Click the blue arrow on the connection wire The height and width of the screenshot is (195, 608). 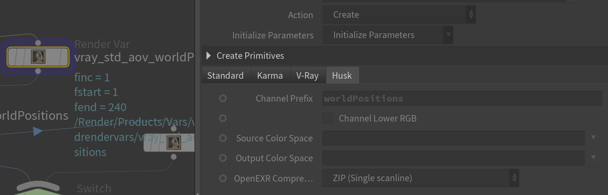click(38, 131)
